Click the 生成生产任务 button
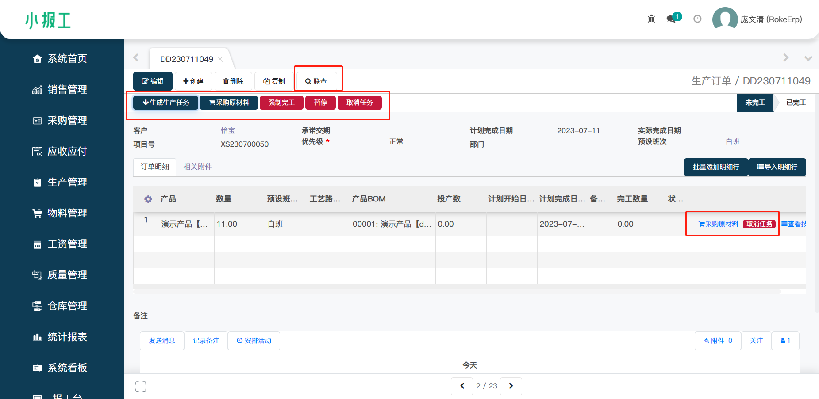This screenshot has height=399, width=819. click(165, 103)
